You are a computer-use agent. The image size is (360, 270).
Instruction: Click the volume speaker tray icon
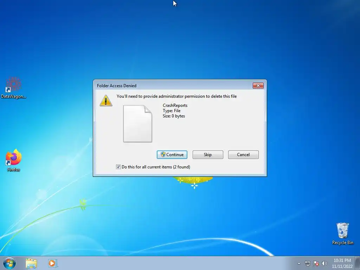coord(324,263)
